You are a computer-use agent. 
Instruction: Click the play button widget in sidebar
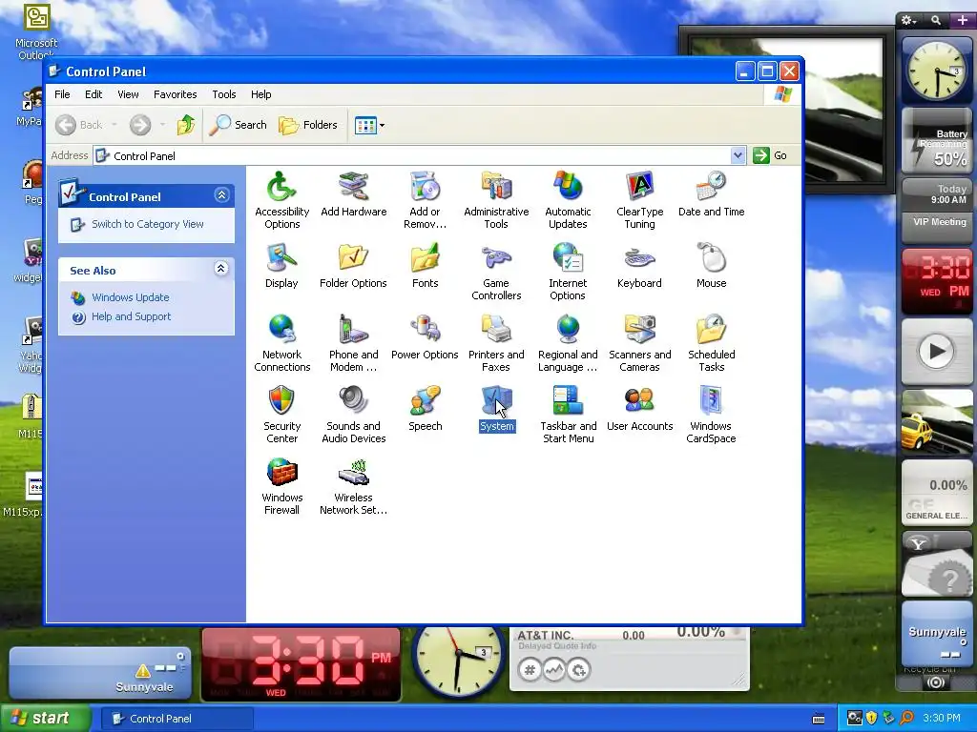pyautogui.click(x=937, y=351)
